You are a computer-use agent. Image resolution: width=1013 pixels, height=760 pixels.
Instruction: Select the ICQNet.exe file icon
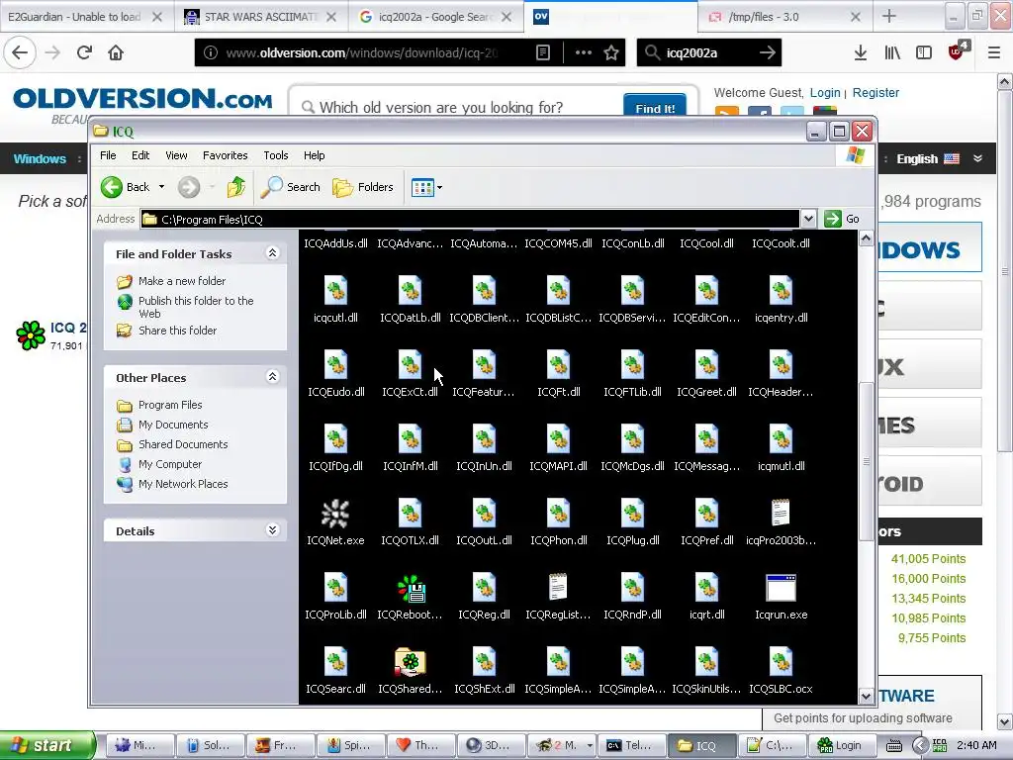pos(335,514)
